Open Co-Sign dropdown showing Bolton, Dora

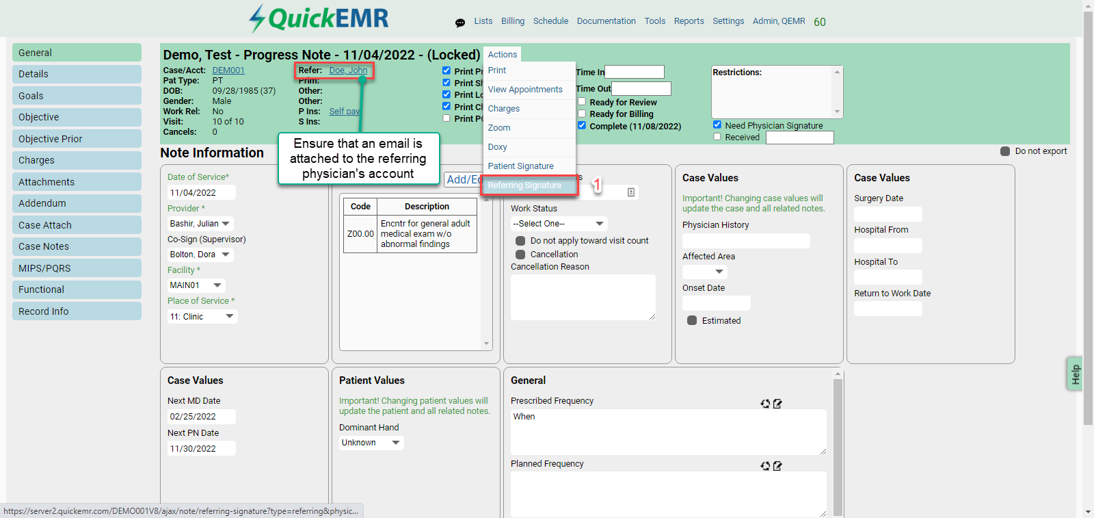(200, 255)
